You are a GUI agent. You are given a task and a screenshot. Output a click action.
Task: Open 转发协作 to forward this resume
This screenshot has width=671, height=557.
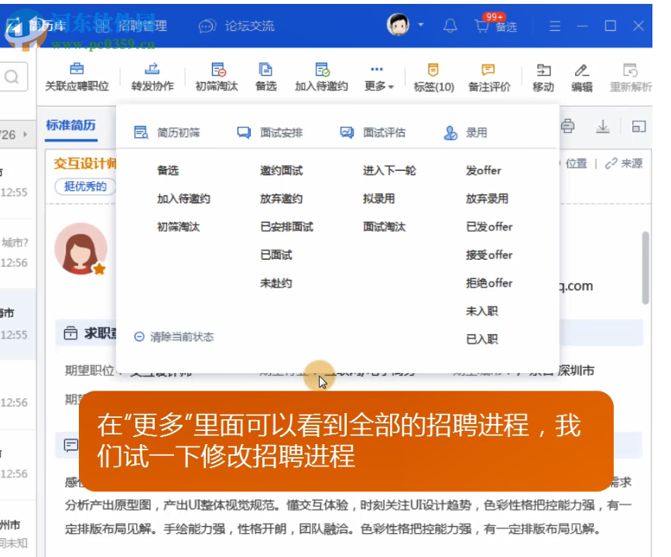152,77
